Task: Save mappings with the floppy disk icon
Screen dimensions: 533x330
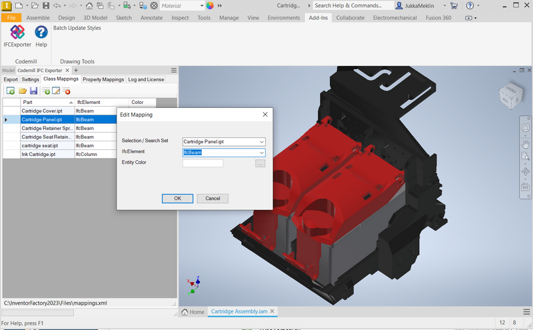Action: tap(33, 91)
